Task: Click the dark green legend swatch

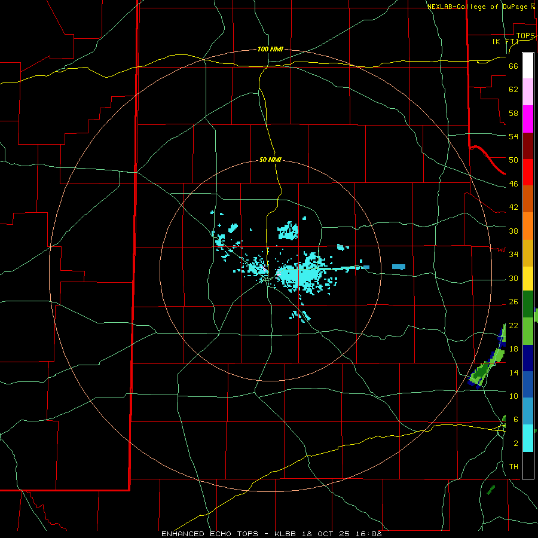Action: pyautogui.click(x=528, y=304)
